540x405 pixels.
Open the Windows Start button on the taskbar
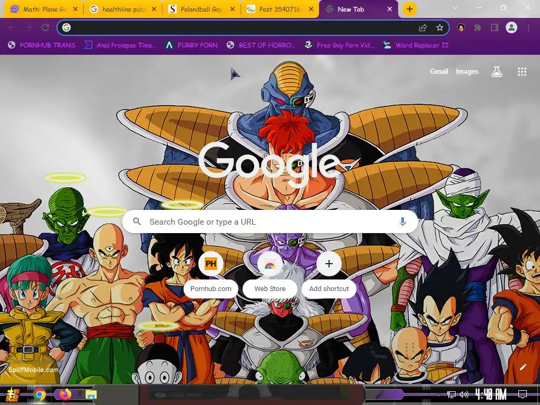tap(12, 394)
